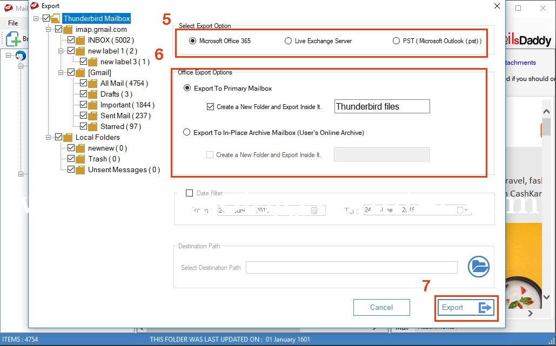Click the Starred folder icon
This screenshot has height=346, width=556.
[92, 126]
